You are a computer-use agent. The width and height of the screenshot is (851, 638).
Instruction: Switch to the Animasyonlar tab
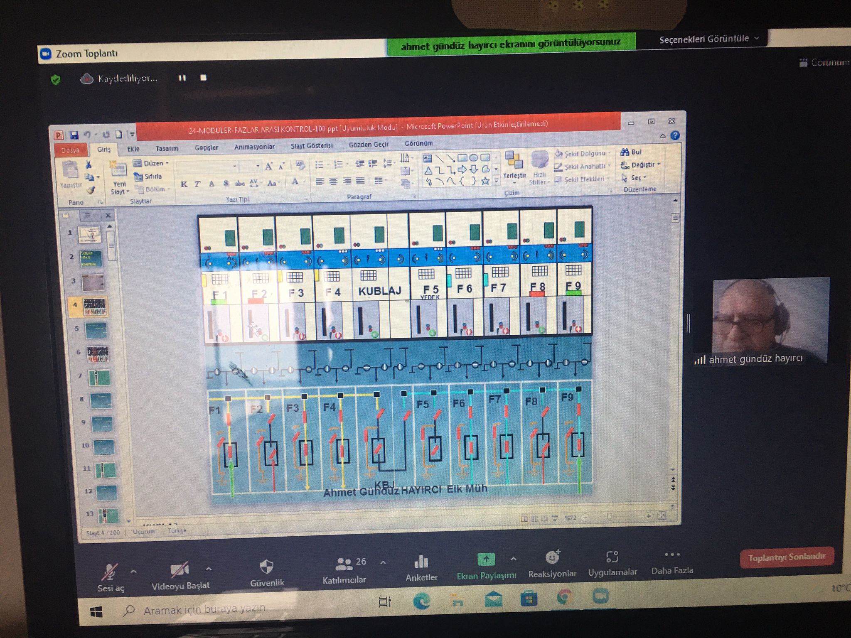254,147
